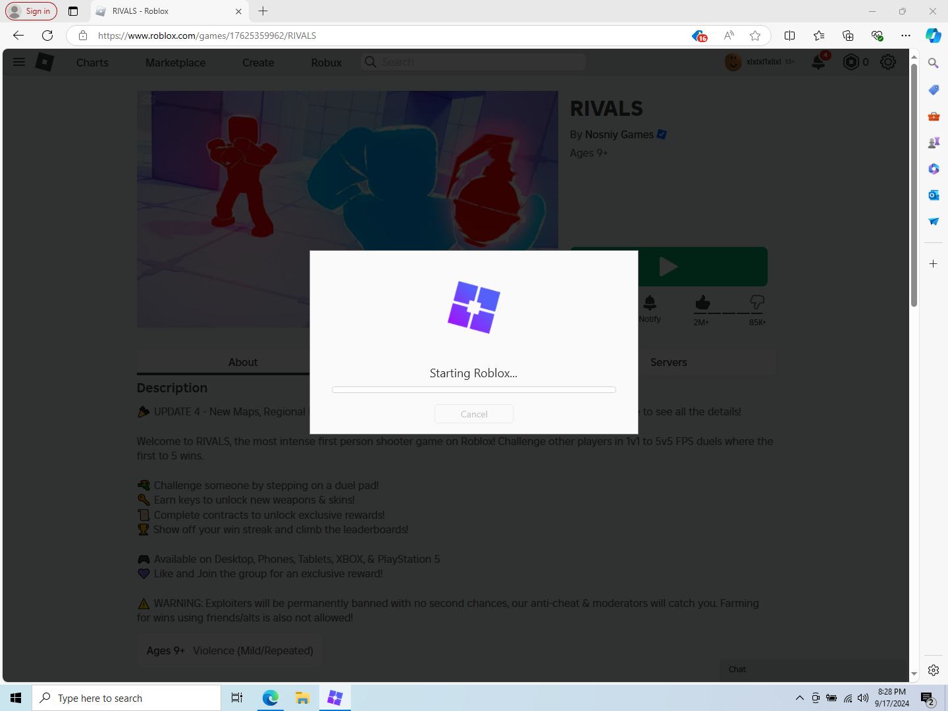Open Edge sidebar Shopping tag
Screen dimensions: 948x711
(x=934, y=90)
